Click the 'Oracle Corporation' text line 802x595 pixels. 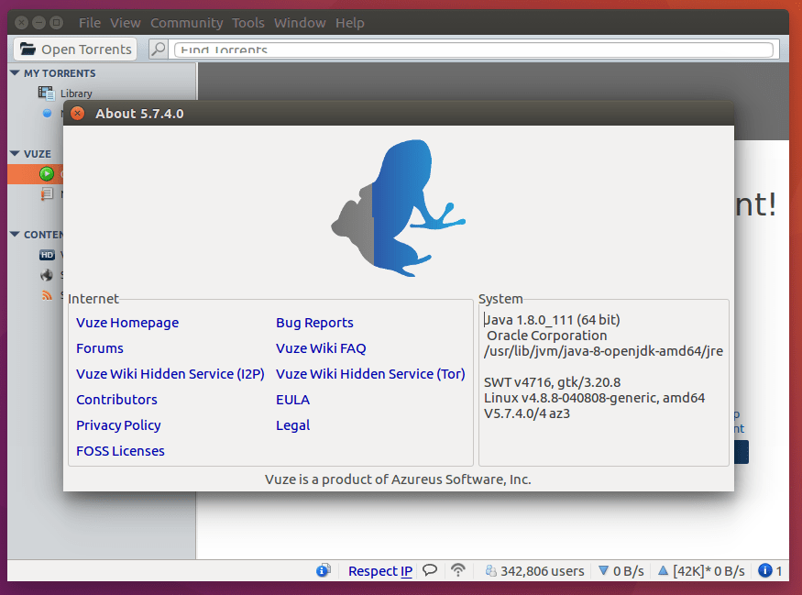[x=547, y=336]
